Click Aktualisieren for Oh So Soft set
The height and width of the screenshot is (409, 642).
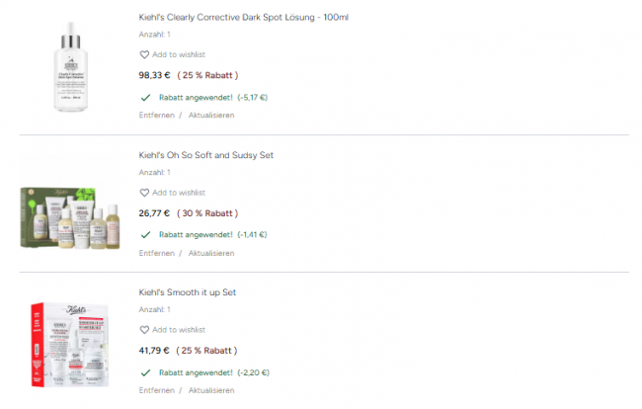(211, 253)
